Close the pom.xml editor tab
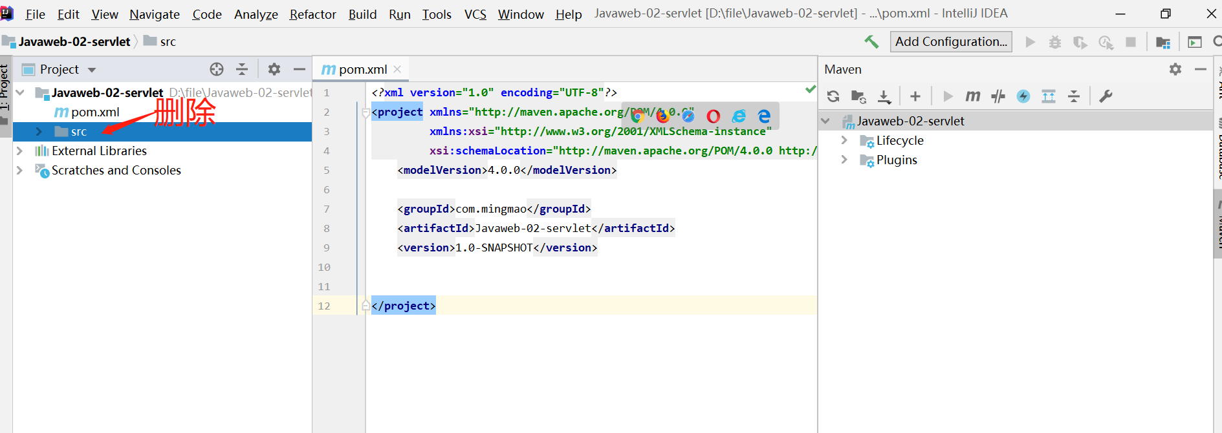The image size is (1222, 433). (397, 69)
